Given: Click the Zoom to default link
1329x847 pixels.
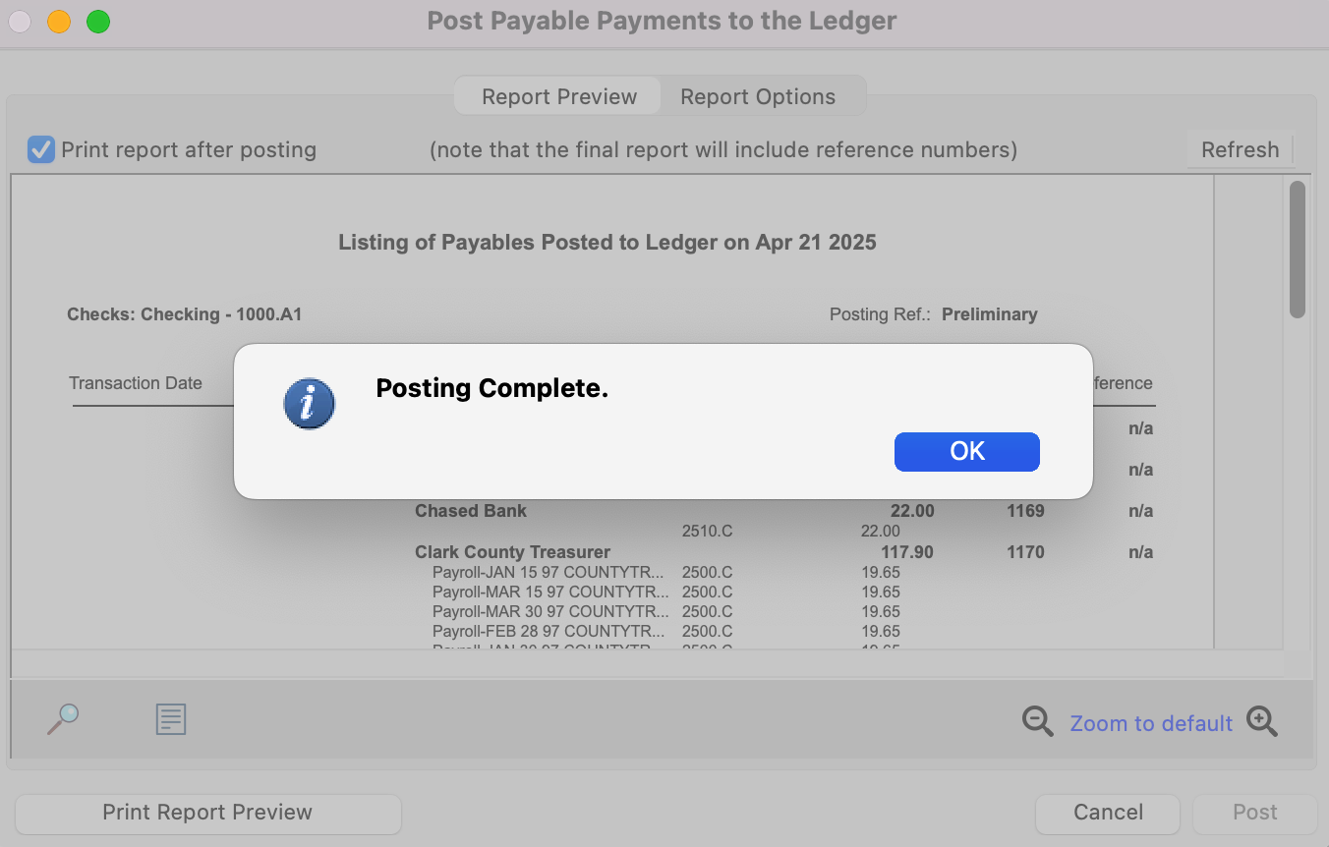Looking at the screenshot, I should [1150, 723].
